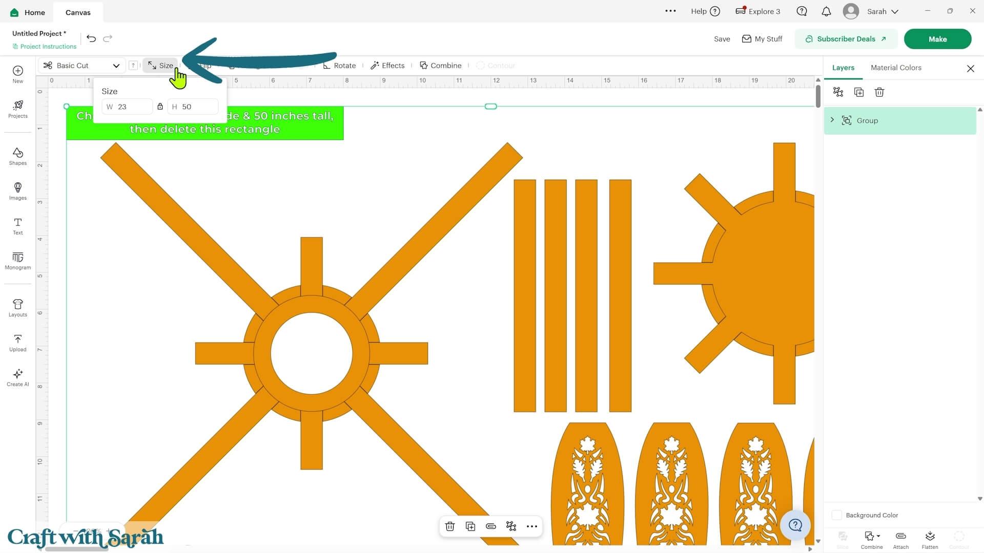Viewport: 984px width, 553px height.
Task: Open notifications bell
Action: tap(826, 11)
